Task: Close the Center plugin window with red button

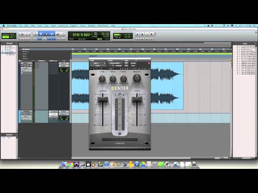Action: 149,63
